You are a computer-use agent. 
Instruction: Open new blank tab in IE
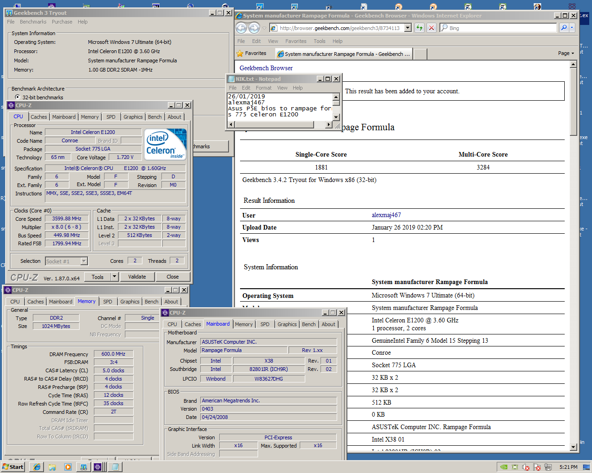point(420,54)
